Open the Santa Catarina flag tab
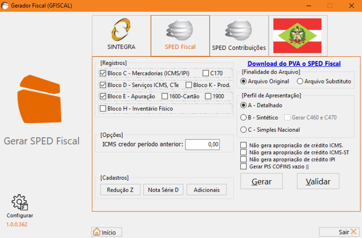This screenshot has height=238, width=362. pos(297,36)
